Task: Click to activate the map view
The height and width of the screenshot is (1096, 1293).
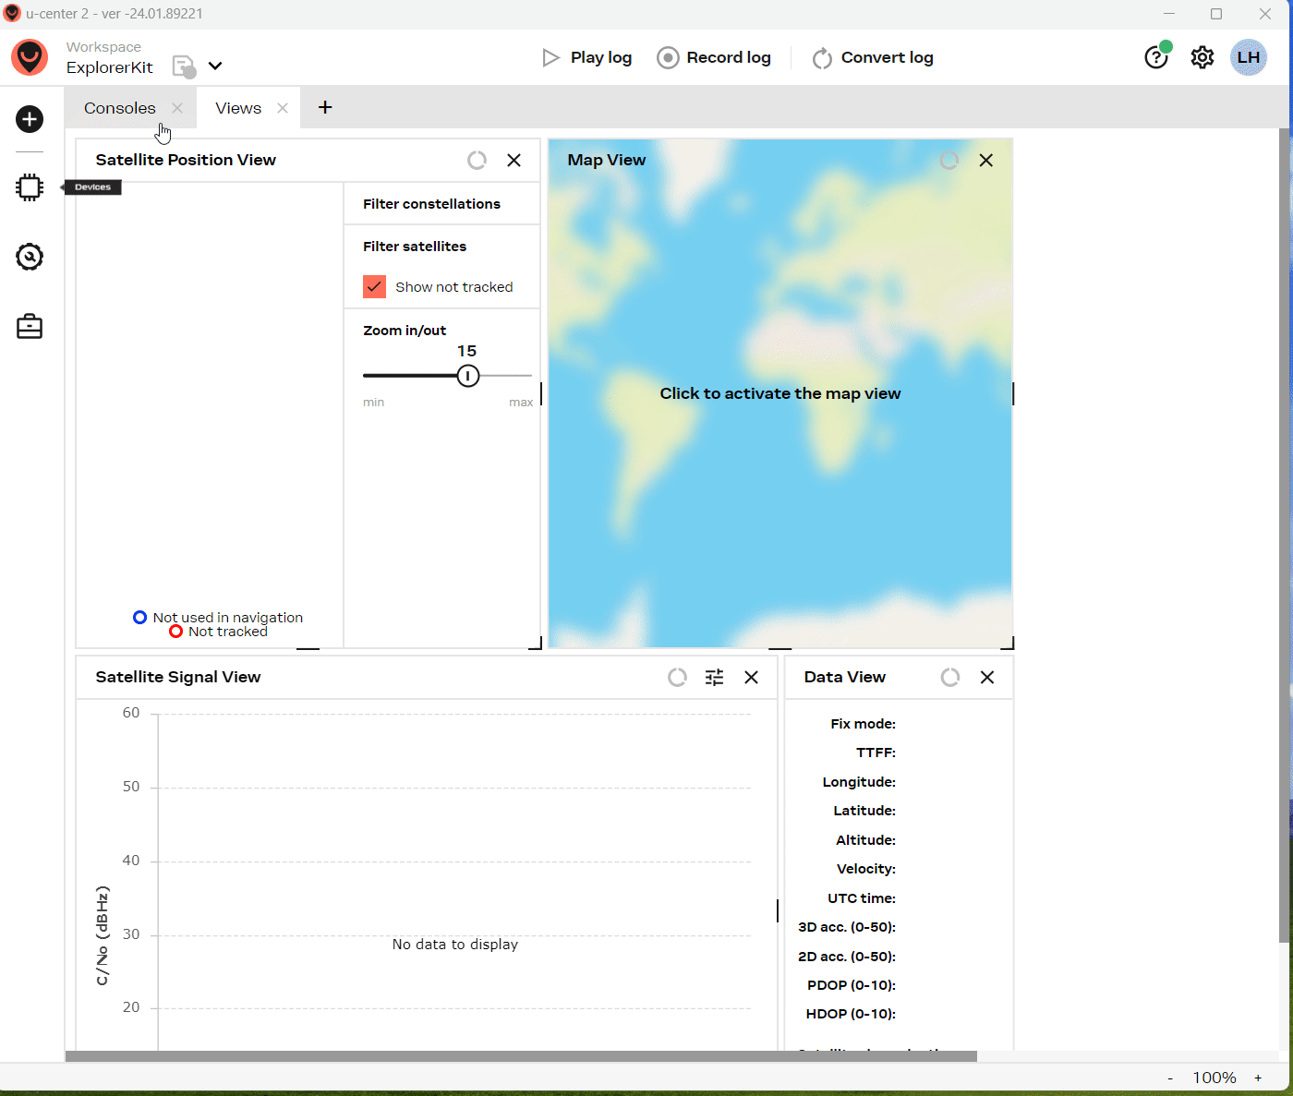Action: (x=779, y=393)
